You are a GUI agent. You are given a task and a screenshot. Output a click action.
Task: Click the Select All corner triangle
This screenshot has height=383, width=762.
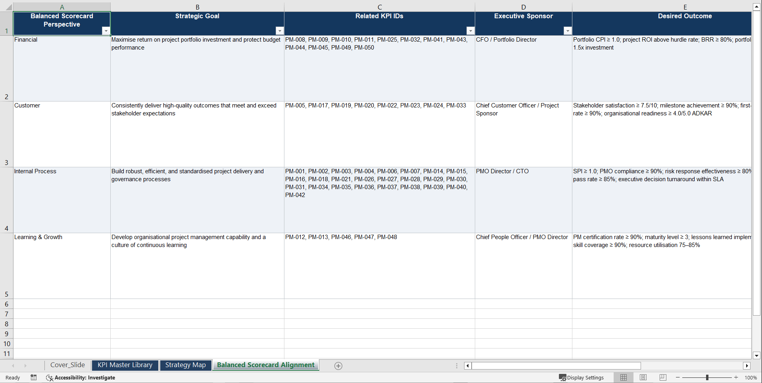[x=7, y=7]
